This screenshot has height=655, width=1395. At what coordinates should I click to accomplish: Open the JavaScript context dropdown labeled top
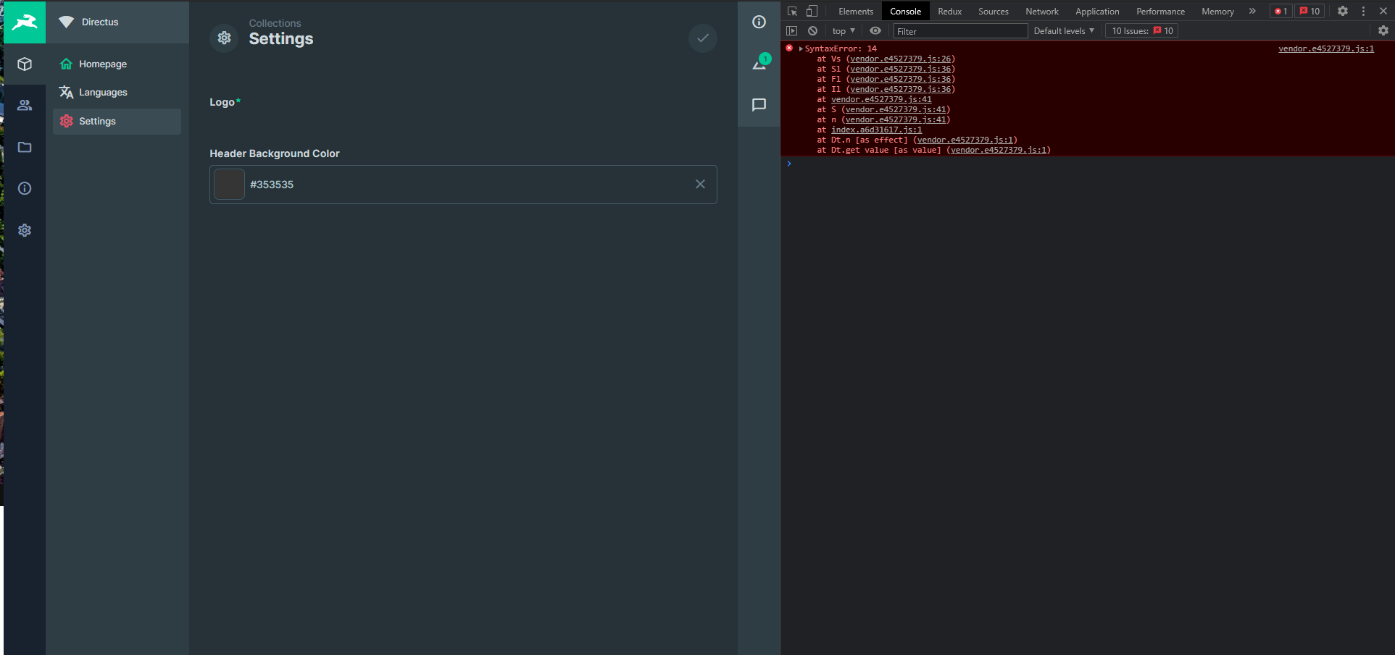[842, 30]
